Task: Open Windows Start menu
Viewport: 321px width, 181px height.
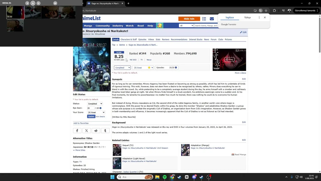Action: [112, 177]
